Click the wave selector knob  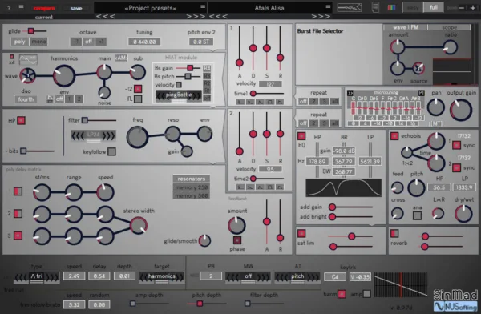click(27, 75)
